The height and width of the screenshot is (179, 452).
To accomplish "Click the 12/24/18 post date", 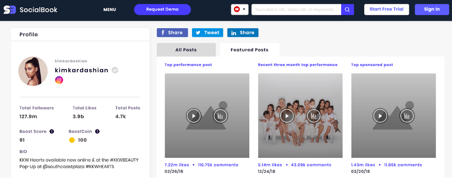I will (267, 172).
